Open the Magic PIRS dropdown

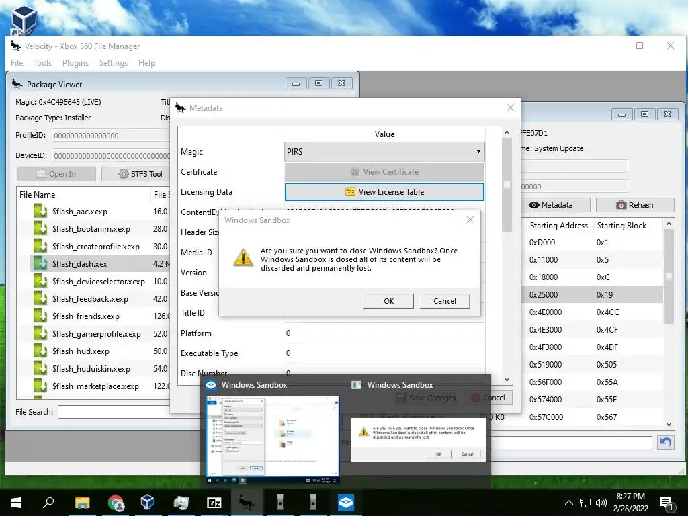(384, 151)
